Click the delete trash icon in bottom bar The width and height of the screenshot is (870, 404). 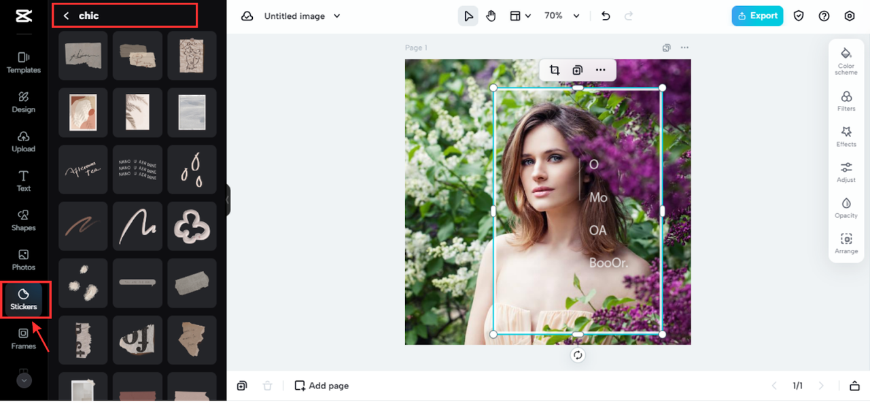point(268,386)
